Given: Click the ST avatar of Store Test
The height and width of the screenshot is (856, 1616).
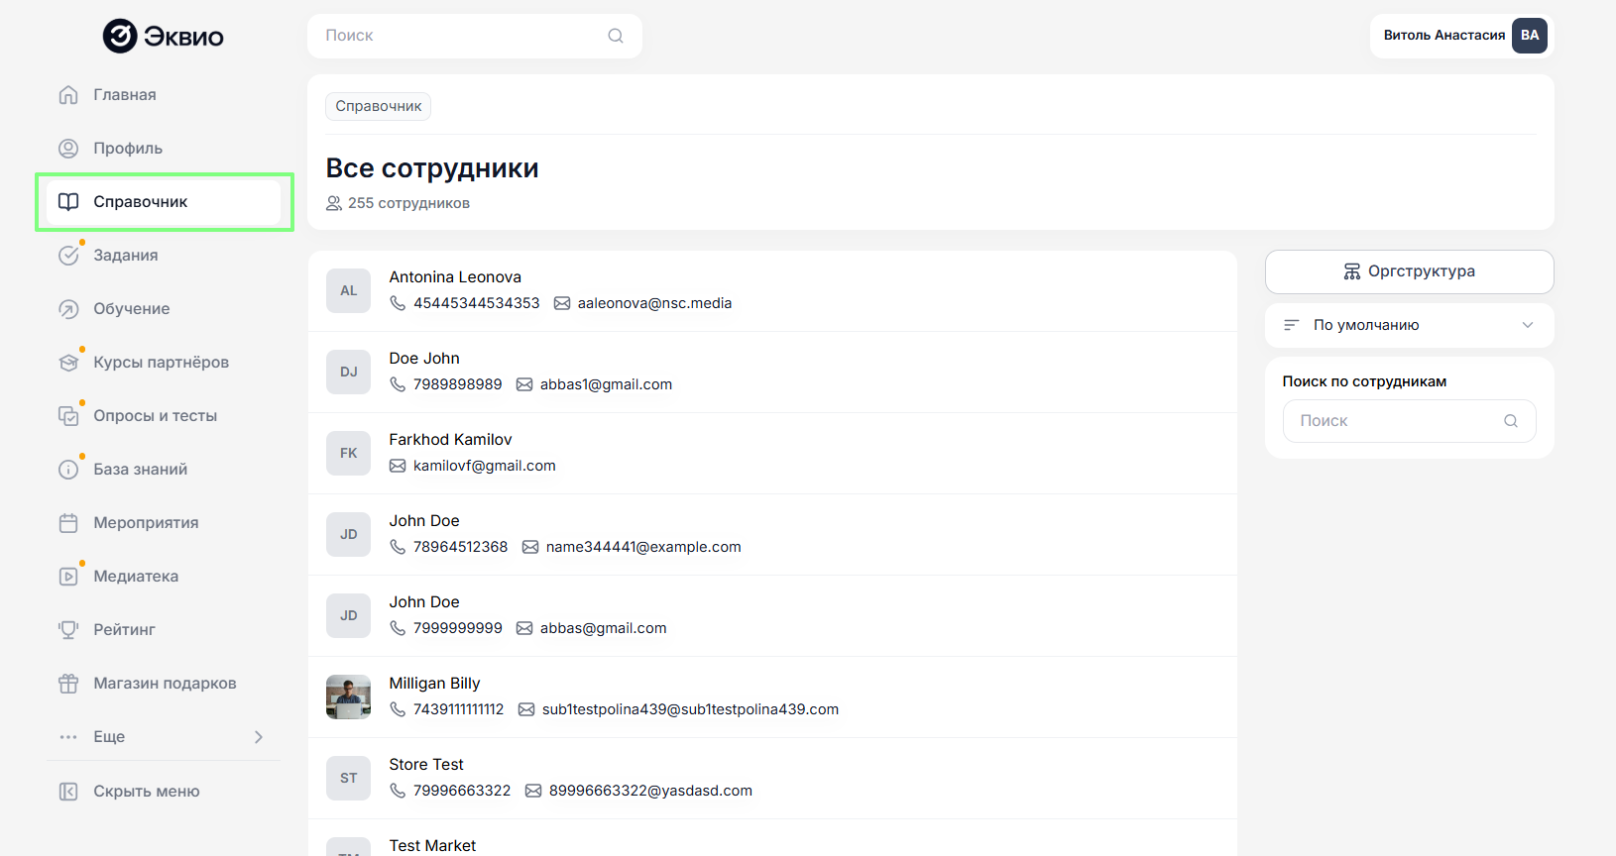Looking at the screenshot, I should click(349, 779).
